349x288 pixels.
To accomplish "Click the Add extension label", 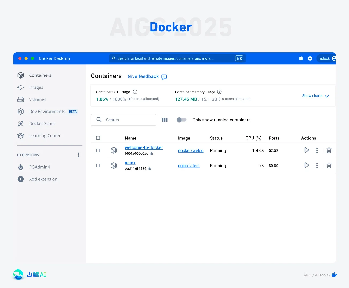I will tap(43, 179).
